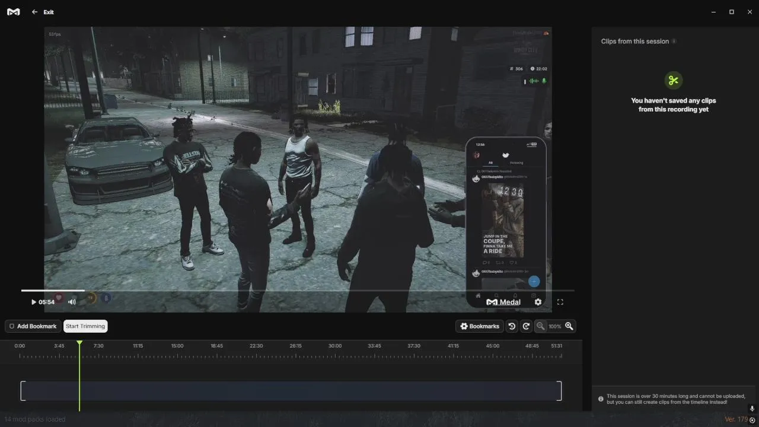Screen dimensions: 759x427
Task: Click the 33:45 timeline label
Action: tap(374, 346)
